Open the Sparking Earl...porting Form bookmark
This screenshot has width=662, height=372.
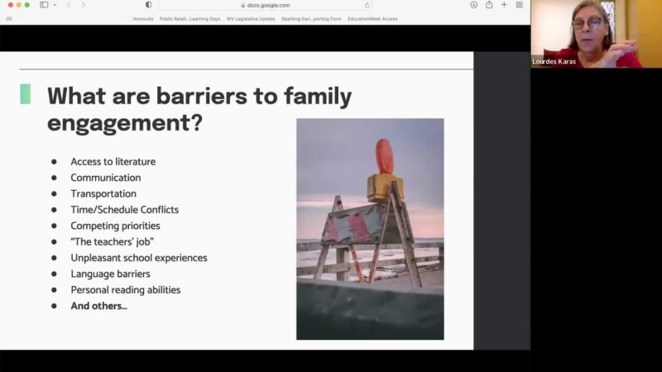coord(311,18)
